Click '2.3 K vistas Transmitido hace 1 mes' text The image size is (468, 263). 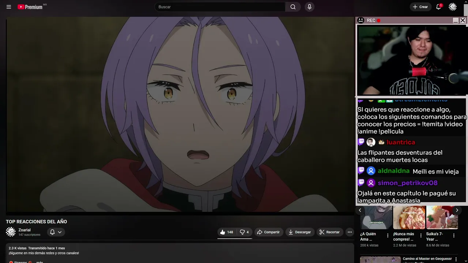[37, 248]
